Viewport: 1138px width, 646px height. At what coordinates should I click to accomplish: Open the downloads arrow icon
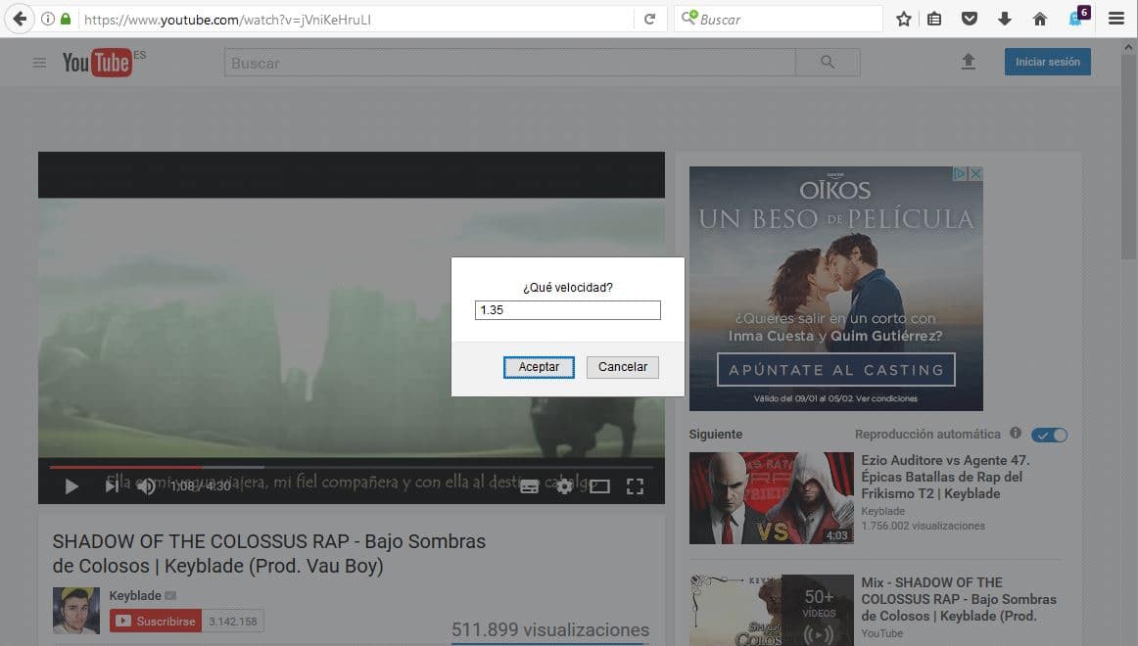tap(1005, 19)
